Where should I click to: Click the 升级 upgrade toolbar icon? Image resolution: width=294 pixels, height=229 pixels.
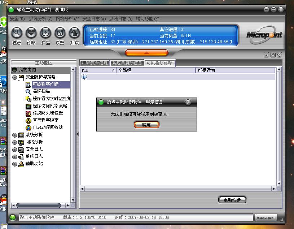point(74,33)
